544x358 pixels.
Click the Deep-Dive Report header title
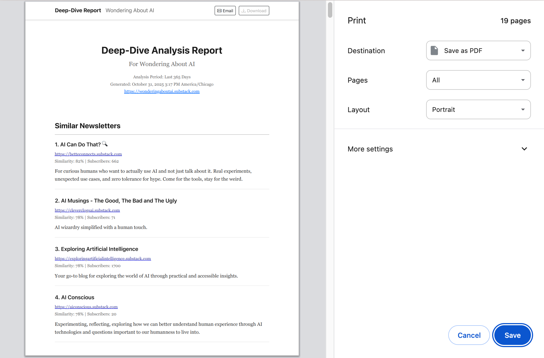(x=78, y=10)
